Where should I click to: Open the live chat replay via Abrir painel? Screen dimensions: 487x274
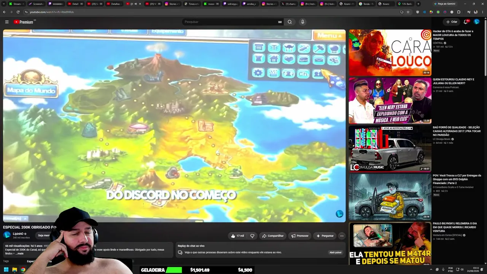pyautogui.click(x=335, y=252)
